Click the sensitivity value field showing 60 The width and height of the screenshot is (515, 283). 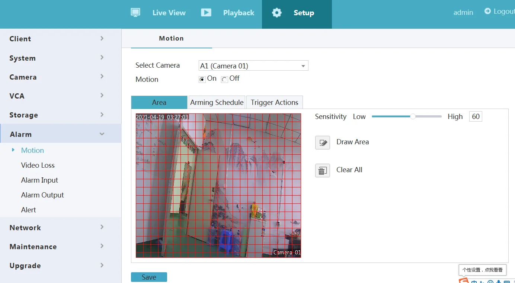[x=476, y=117]
